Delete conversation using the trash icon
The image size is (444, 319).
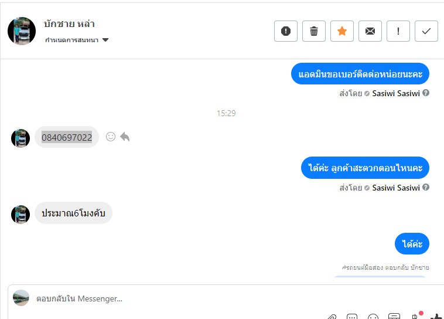tap(314, 31)
